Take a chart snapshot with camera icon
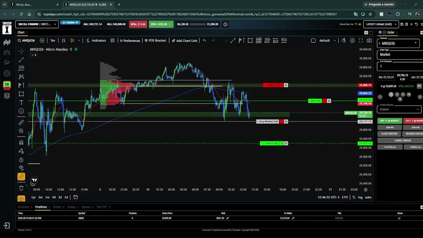Viewport: 423px width, 238px height. pyautogui.click(x=369, y=41)
